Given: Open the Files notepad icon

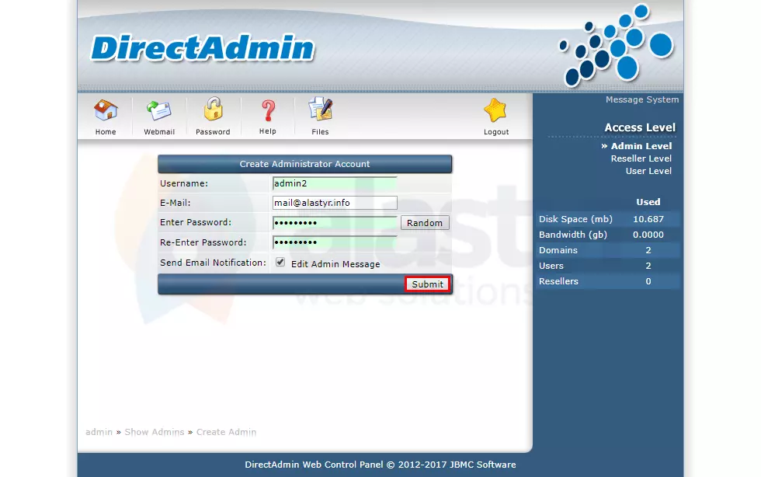Looking at the screenshot, I should coord(320,111).
